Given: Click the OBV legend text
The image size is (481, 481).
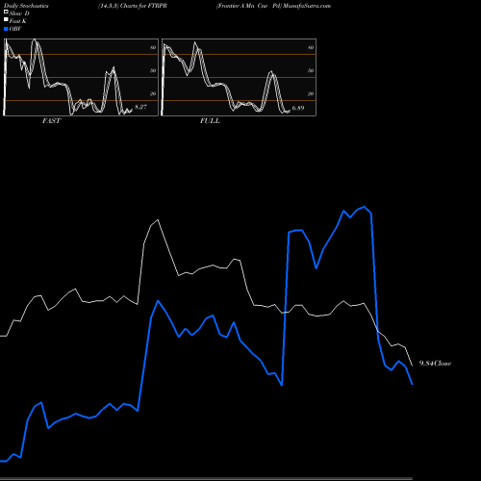Looking at the screenshot, I should (x=15, y=29).
